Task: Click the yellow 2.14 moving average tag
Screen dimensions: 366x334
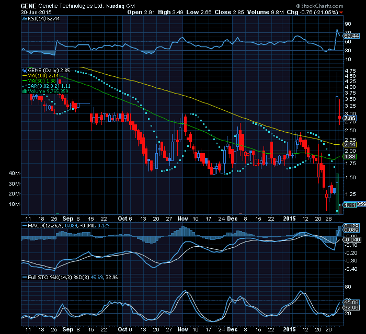Action: point(350,144)
